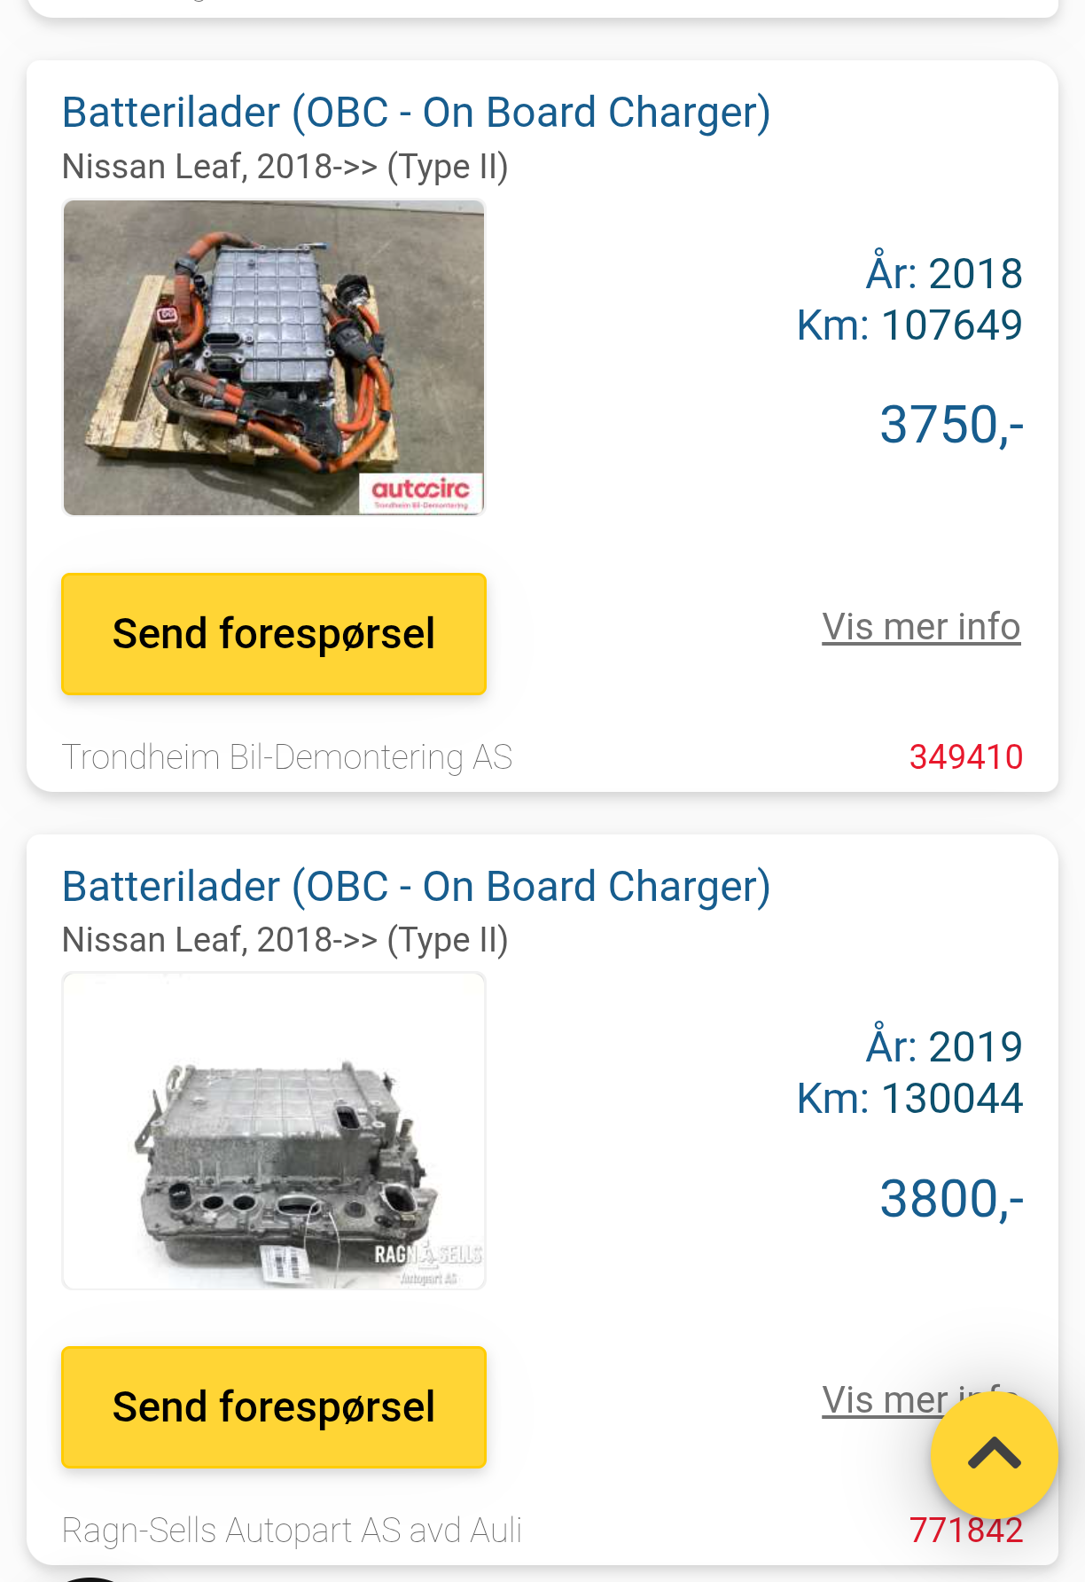Tap the yellow scroll-to-top arrow button
This screenshot has width=1085, height=1582.
point(994,1454)
